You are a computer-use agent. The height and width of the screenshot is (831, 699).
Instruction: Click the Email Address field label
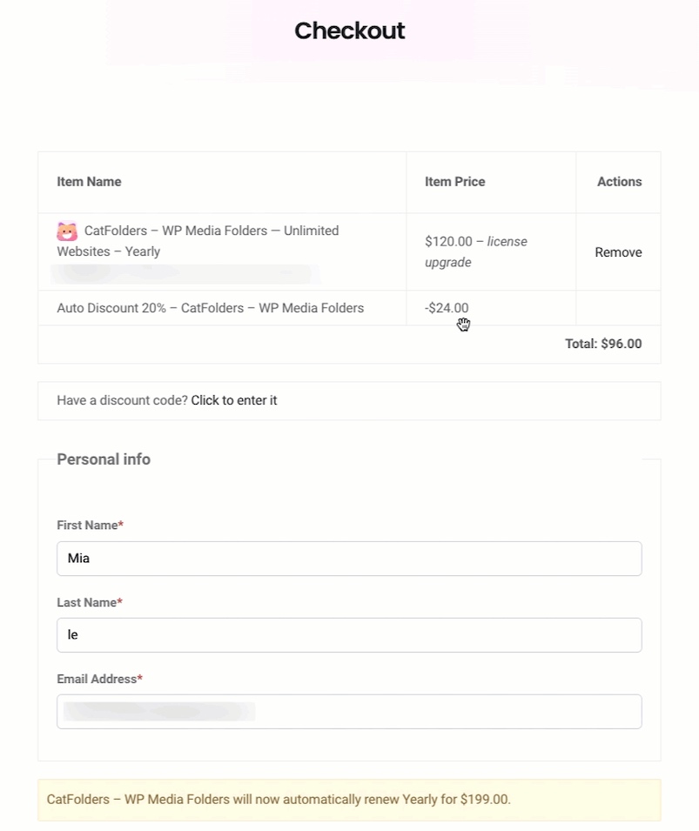tap(100, 679)
